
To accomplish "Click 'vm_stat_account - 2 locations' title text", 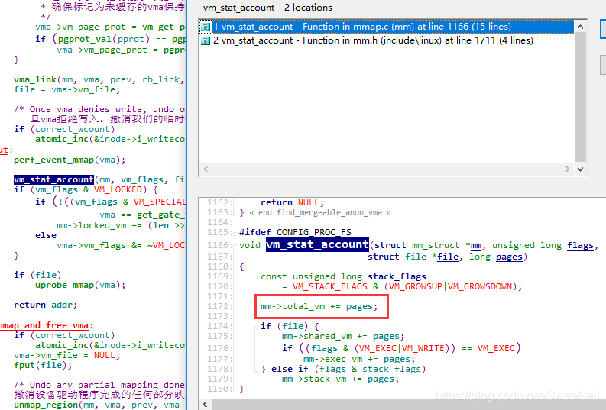I will click(x=267, y=8).
